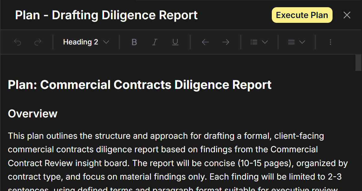The height and width of the screenshot is (191, 362).
Task: Click the Plan: Commercial Contracts Diligence Report heading
Action: pyautogui.click(x=140, y=85)
